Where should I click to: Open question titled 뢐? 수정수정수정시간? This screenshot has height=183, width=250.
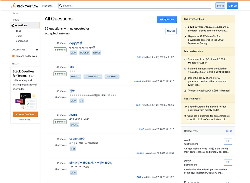(91, 163)
